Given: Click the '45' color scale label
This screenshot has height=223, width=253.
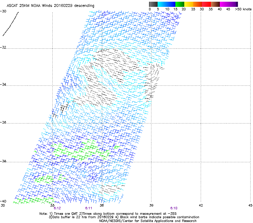Looking at the screenshot, I should pos(228,9).
